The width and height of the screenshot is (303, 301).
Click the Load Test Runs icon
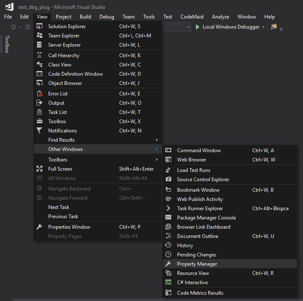pos(168,170)
